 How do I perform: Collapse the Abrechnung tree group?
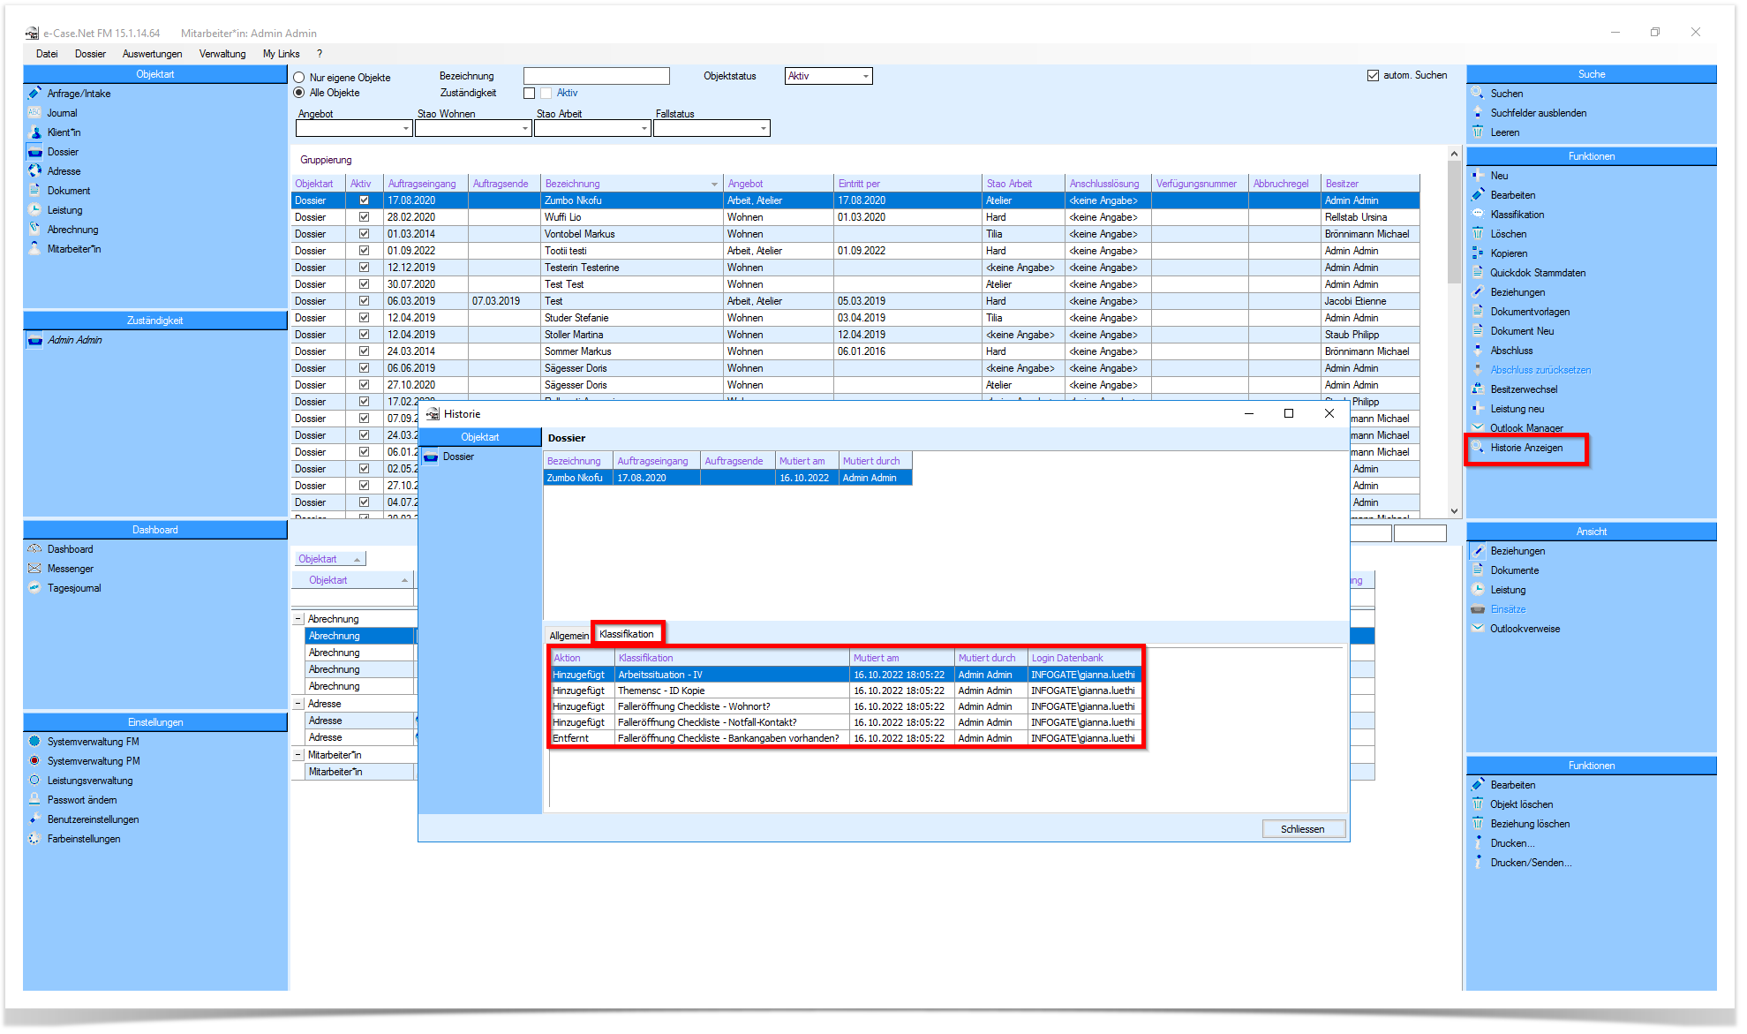298,619
